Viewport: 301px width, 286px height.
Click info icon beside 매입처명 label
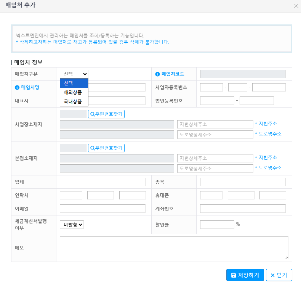[17, 87]
